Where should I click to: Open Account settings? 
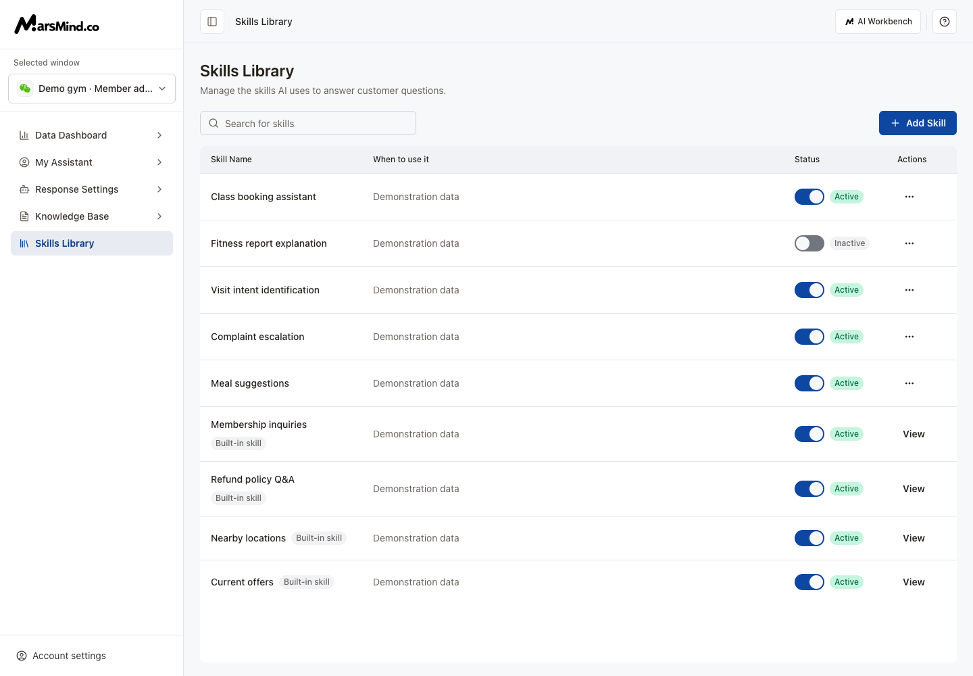coord(61,656)
